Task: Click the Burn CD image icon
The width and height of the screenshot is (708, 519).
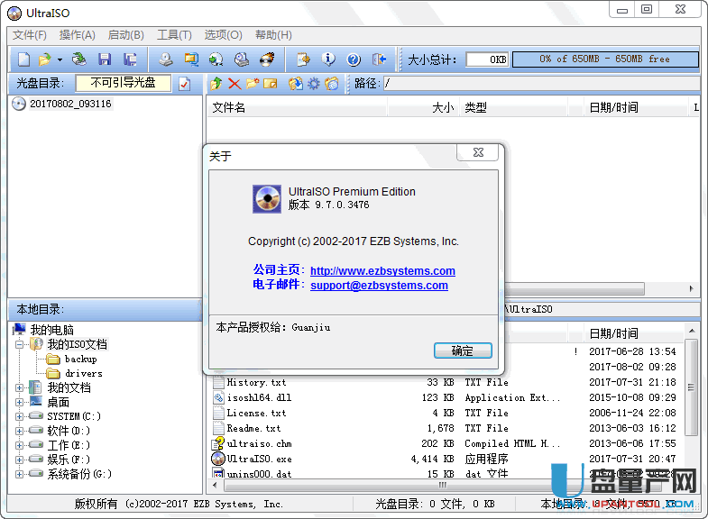Action: [267, 59]
